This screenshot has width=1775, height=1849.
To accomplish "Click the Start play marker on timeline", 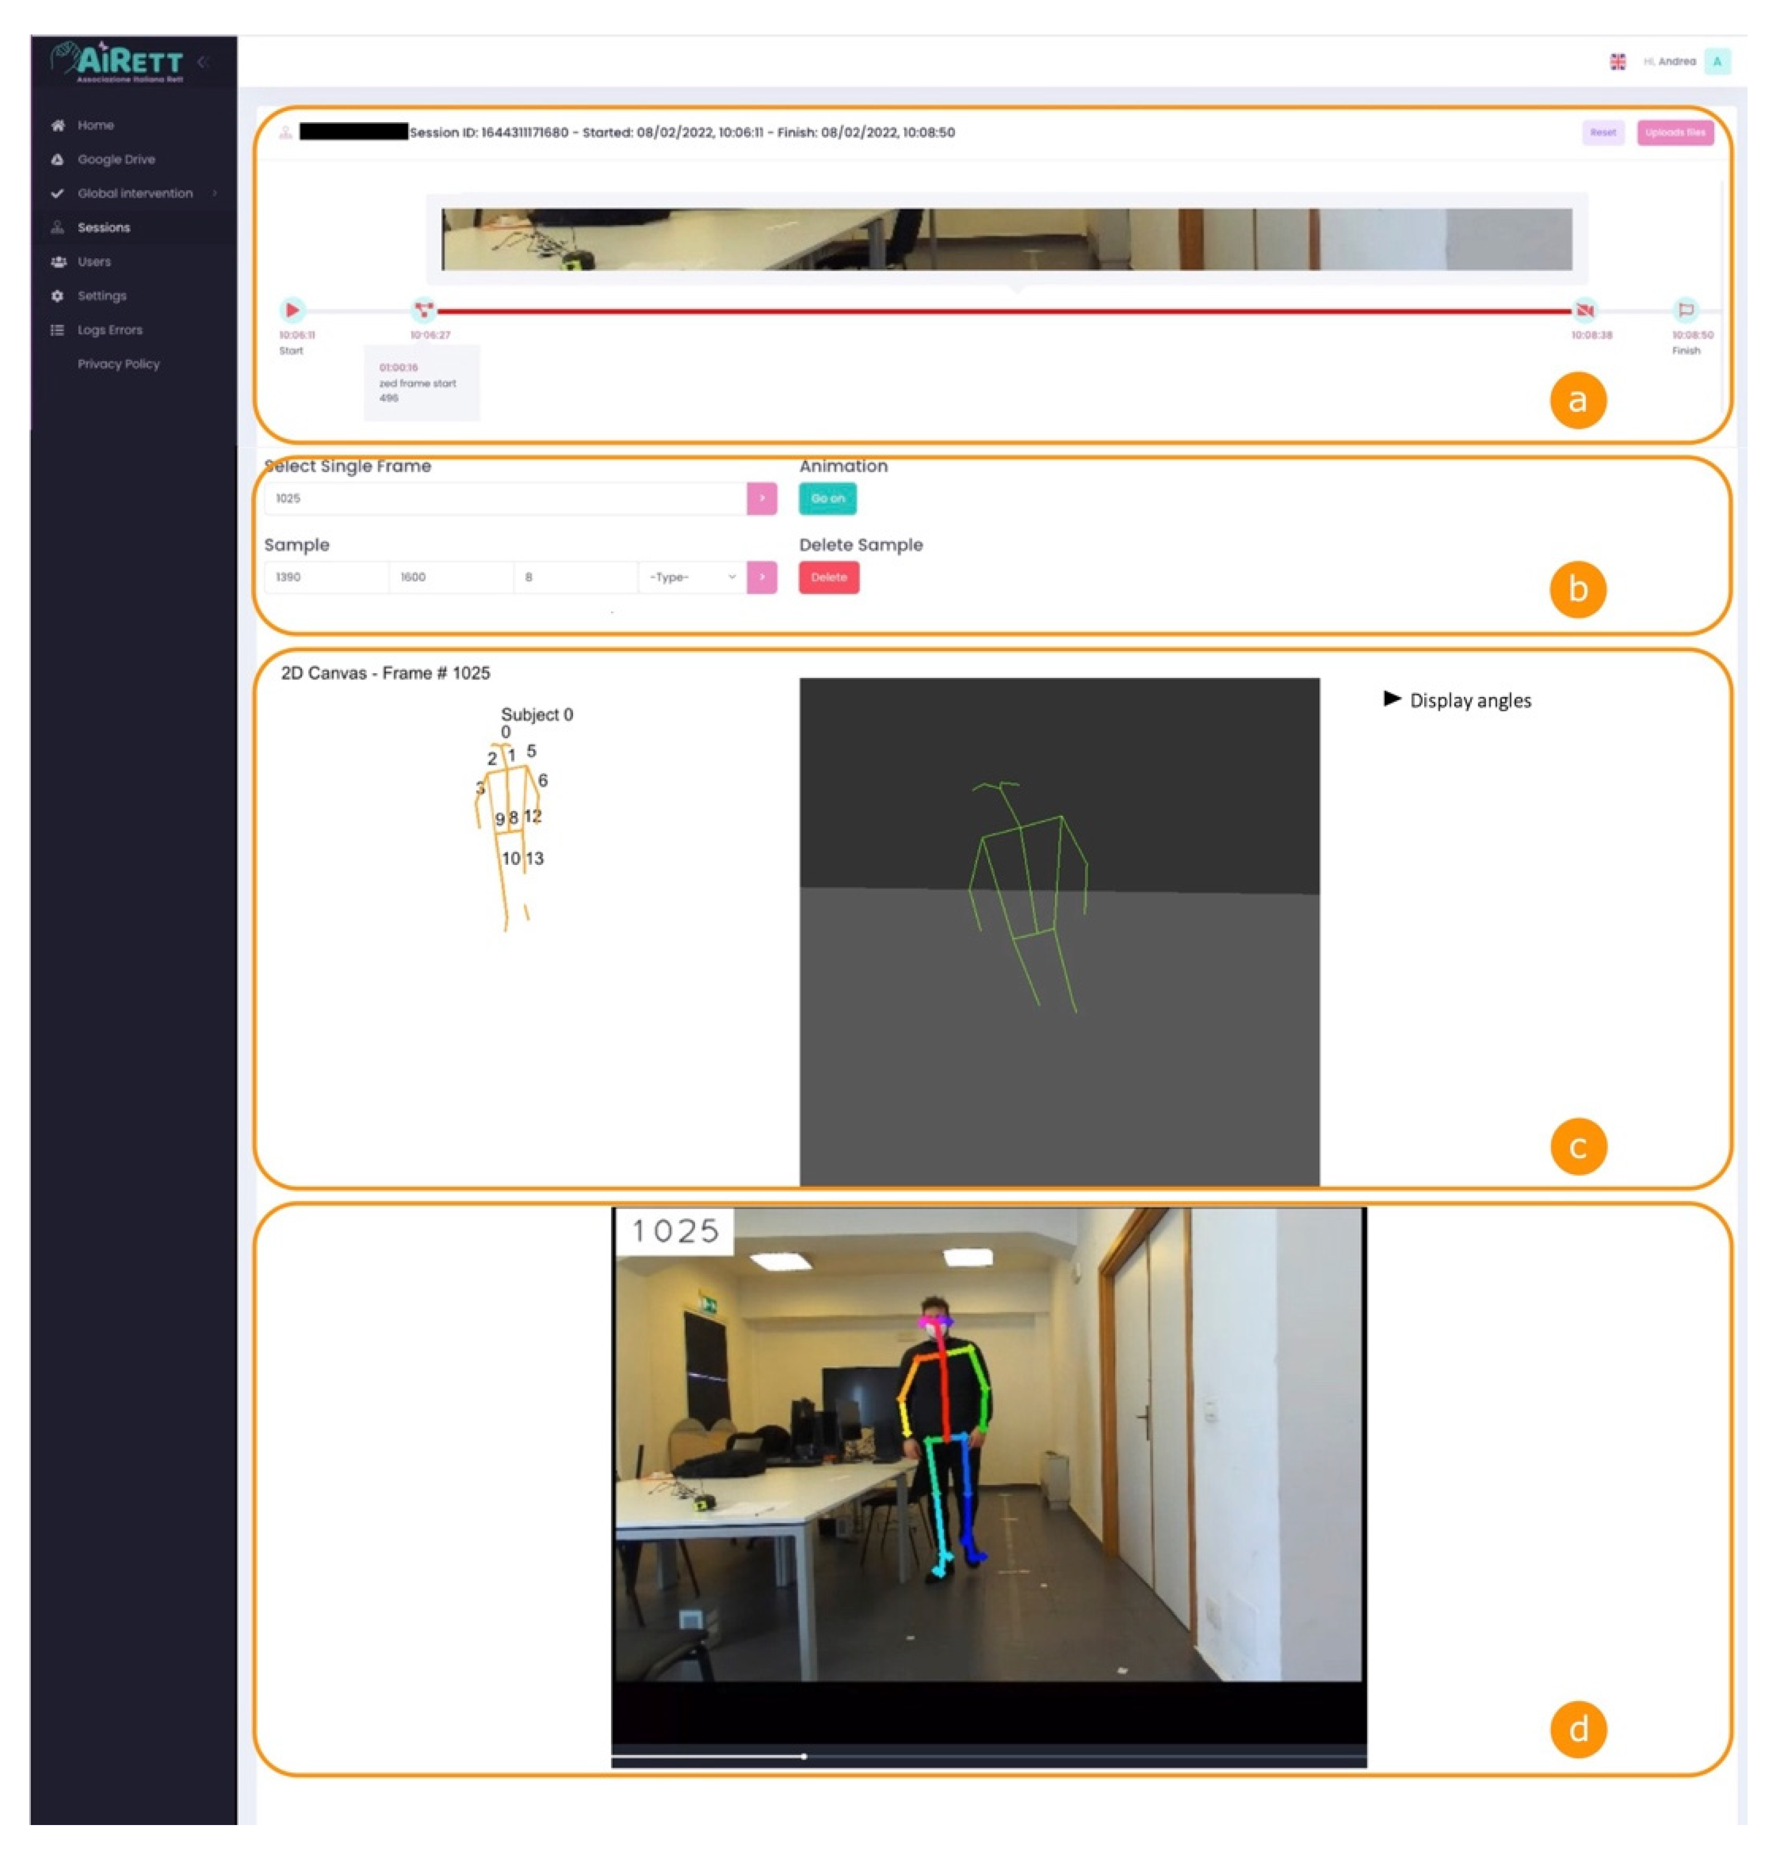I will coord(292,309).
